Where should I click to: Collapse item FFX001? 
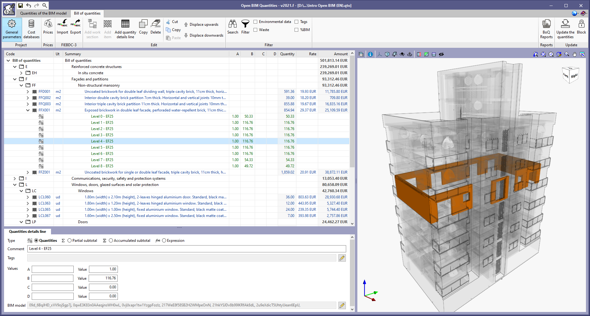pyautogui.click(x=28, y=110)
